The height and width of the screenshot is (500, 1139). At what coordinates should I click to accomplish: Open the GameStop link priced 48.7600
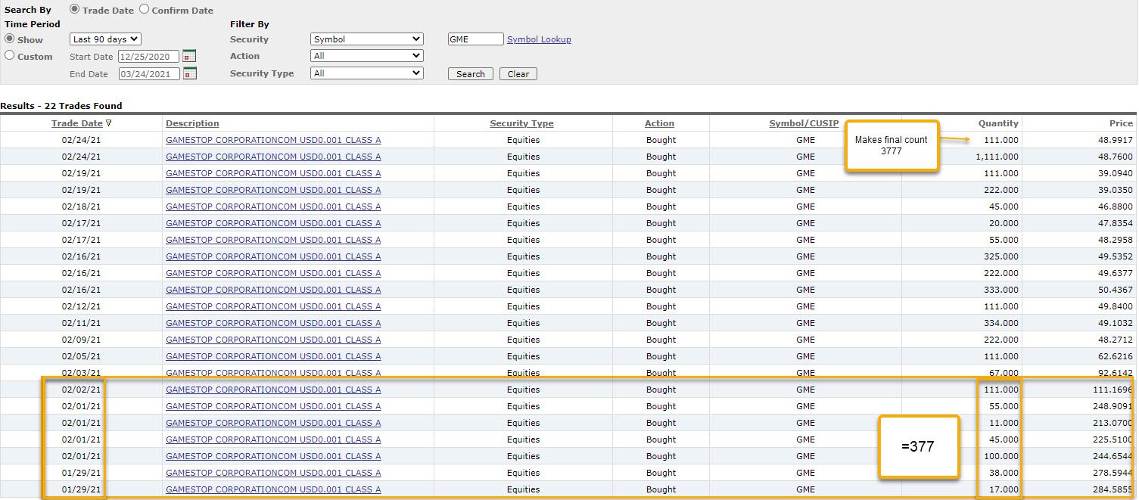[273, 157]
